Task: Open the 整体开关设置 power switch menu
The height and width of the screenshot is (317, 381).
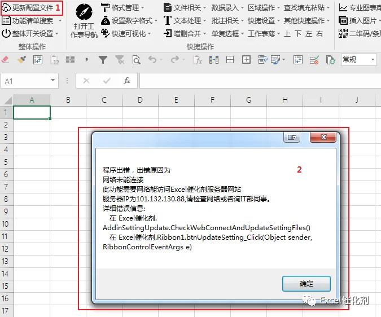Action: (x=30, y=33)
